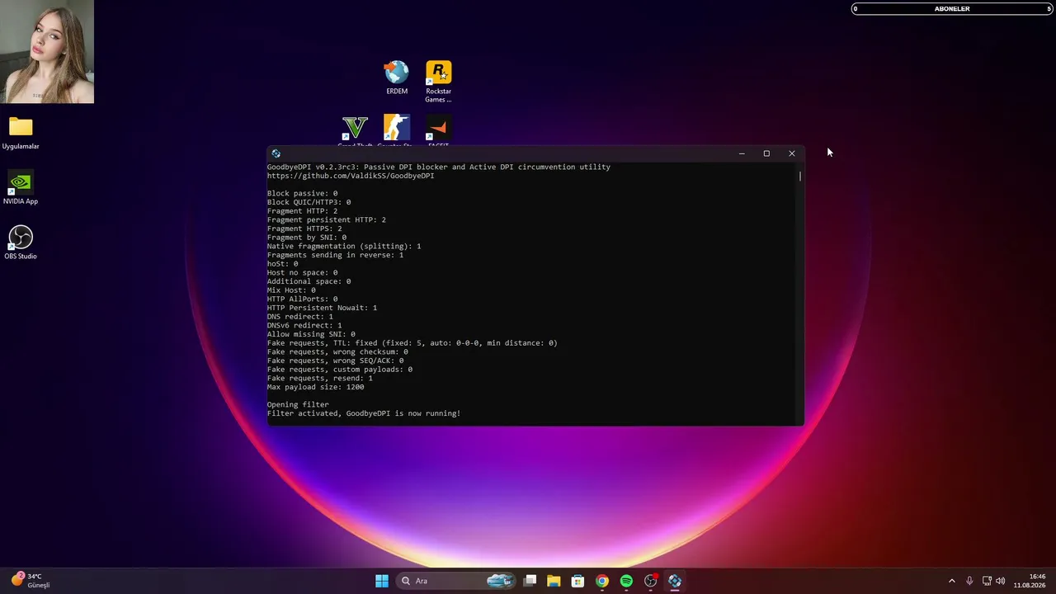1056x594 pixels.
Task: Click the 'Block passive: 0' line
Action: [x=302, y=194]
